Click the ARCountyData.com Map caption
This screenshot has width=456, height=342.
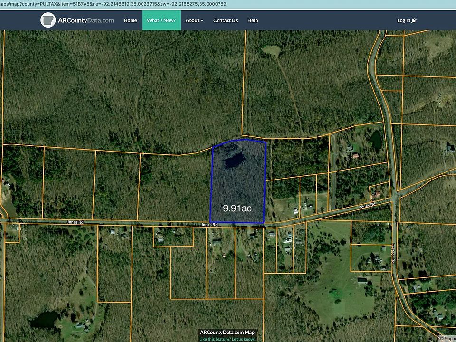[x=228, y=332]
